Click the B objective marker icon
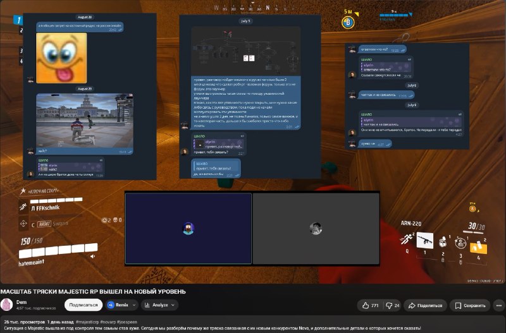This screenshot has width=506, height=333. click(x=348, y=23)
